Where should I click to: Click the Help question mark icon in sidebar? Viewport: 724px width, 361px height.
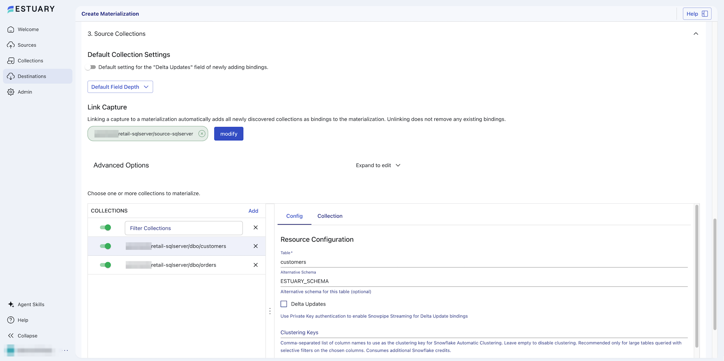coord(11,320)
